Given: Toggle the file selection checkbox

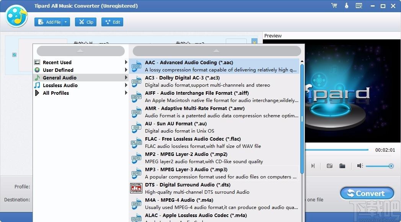Looking at the screenshot, I should [x=14, y=55].
